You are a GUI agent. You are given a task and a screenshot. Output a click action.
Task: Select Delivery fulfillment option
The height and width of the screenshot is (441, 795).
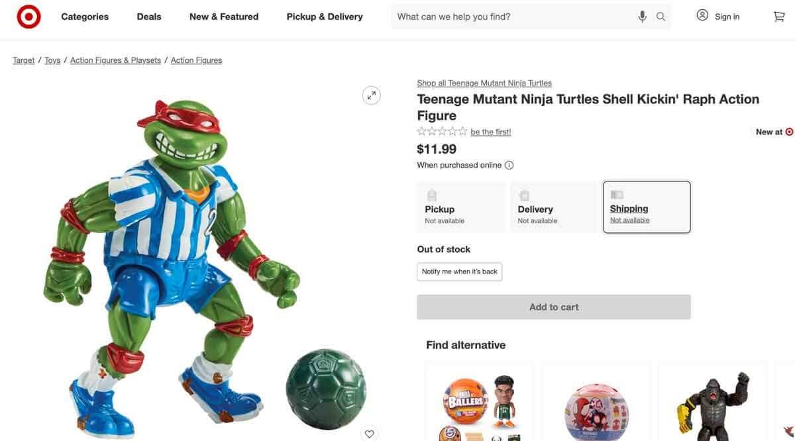click(553, 207)
